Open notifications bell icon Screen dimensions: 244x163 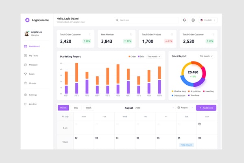[x=184, y=20]
